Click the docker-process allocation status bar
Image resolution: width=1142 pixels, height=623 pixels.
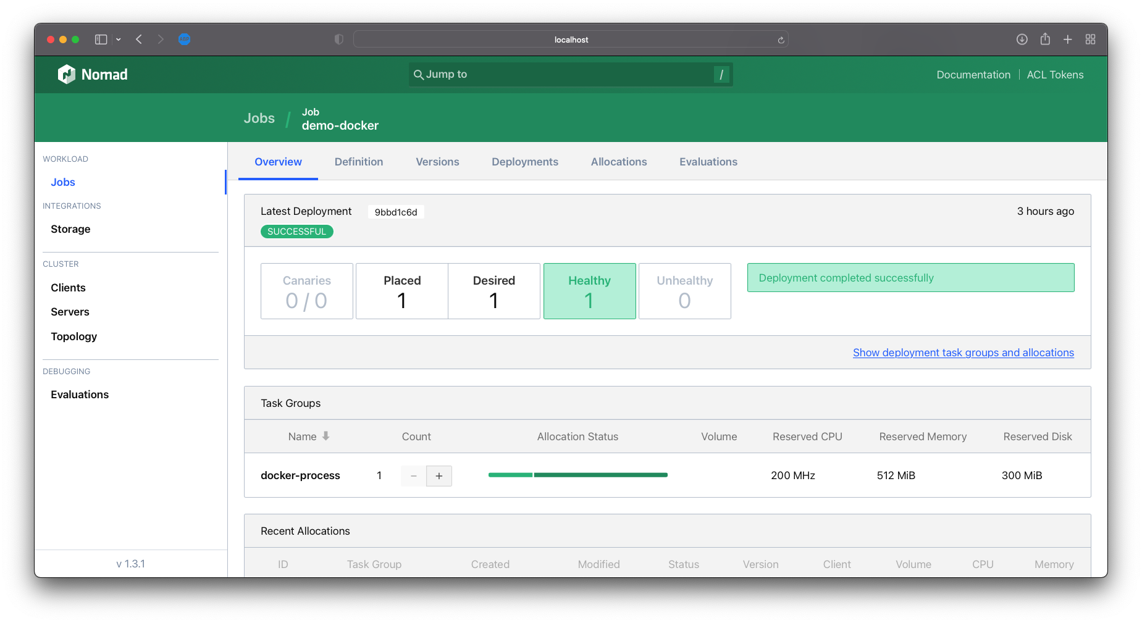577,475
